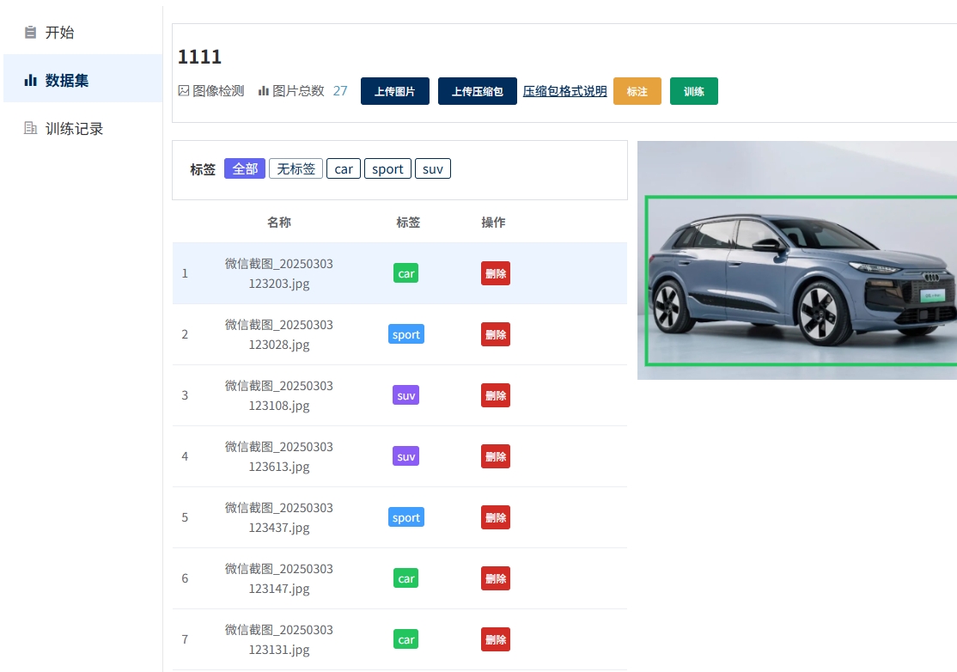Open the 训练记录 sidebar menu item
957x672 pixels.
(x=74, y=129)
